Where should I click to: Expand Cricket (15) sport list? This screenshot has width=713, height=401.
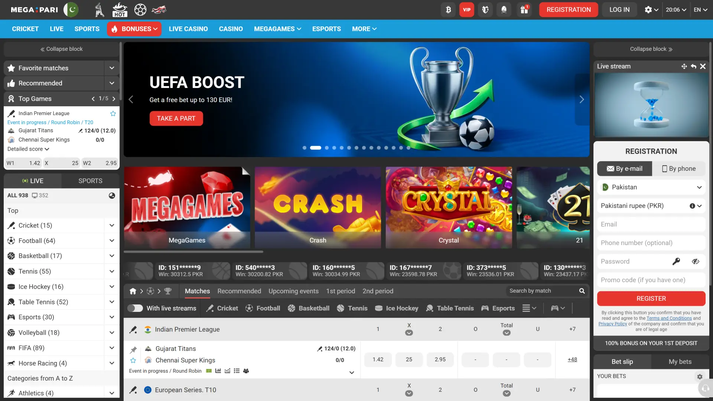pyautogui.click(x=112, y=225)
